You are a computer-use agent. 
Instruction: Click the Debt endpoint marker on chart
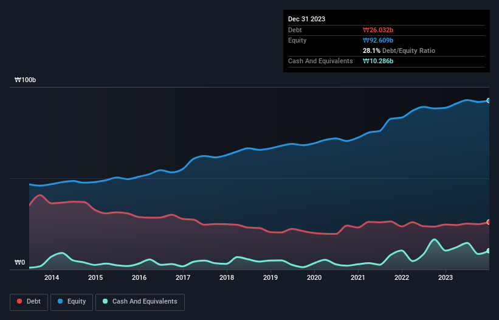pos(489,222)
